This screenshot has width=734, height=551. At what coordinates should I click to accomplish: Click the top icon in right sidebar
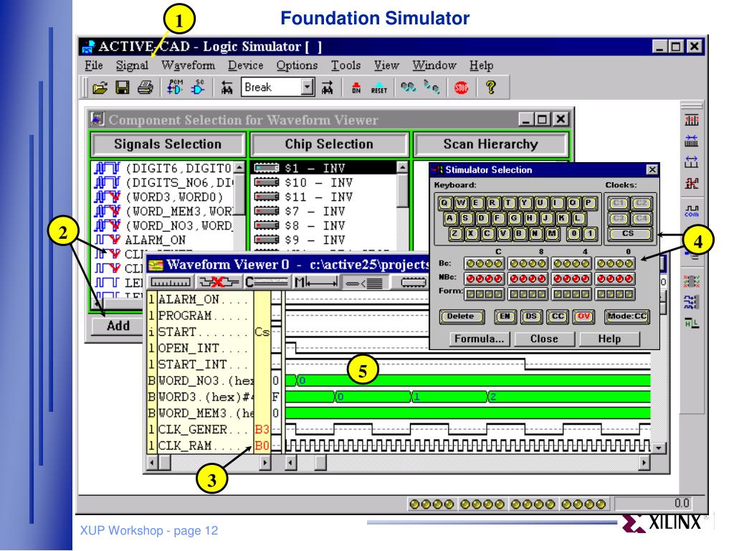[x=692, y=121]
